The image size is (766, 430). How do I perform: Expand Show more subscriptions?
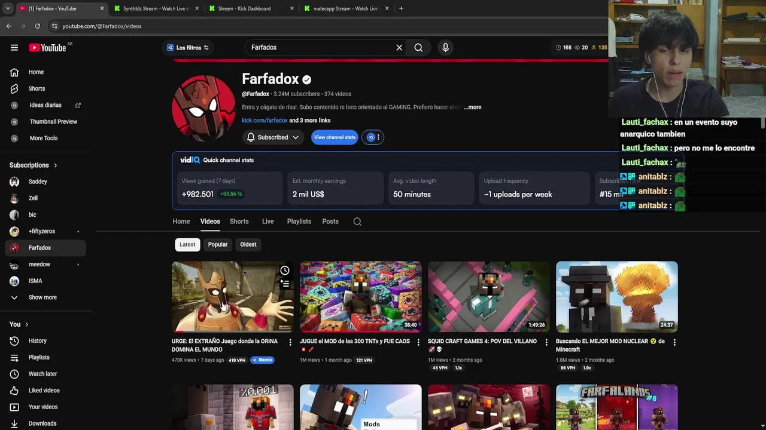click(43, 297)
